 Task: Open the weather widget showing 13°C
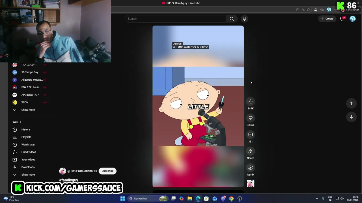[x=10, y=198]
